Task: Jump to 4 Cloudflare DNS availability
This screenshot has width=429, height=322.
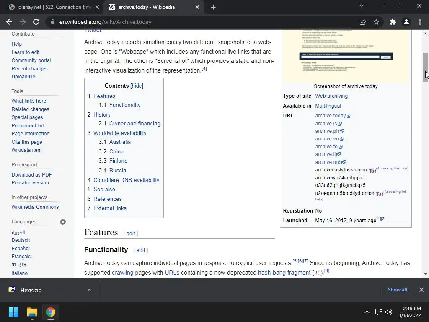Action: (126, 180)
